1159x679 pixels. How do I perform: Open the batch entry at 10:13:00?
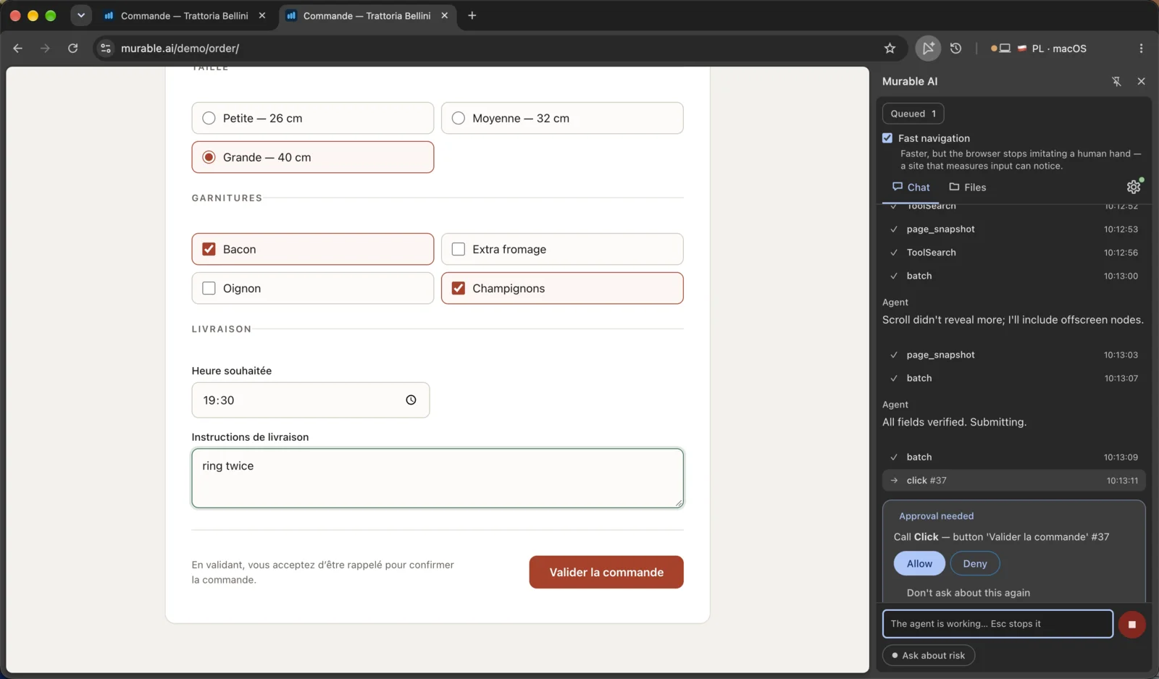pyautogui.click(x=1014, y=276)
